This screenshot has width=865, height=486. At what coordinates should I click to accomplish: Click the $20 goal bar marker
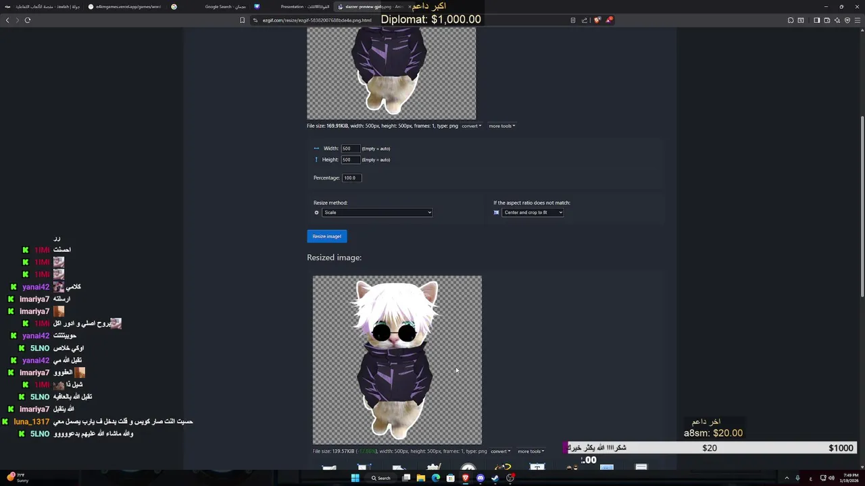click(710, 448)
